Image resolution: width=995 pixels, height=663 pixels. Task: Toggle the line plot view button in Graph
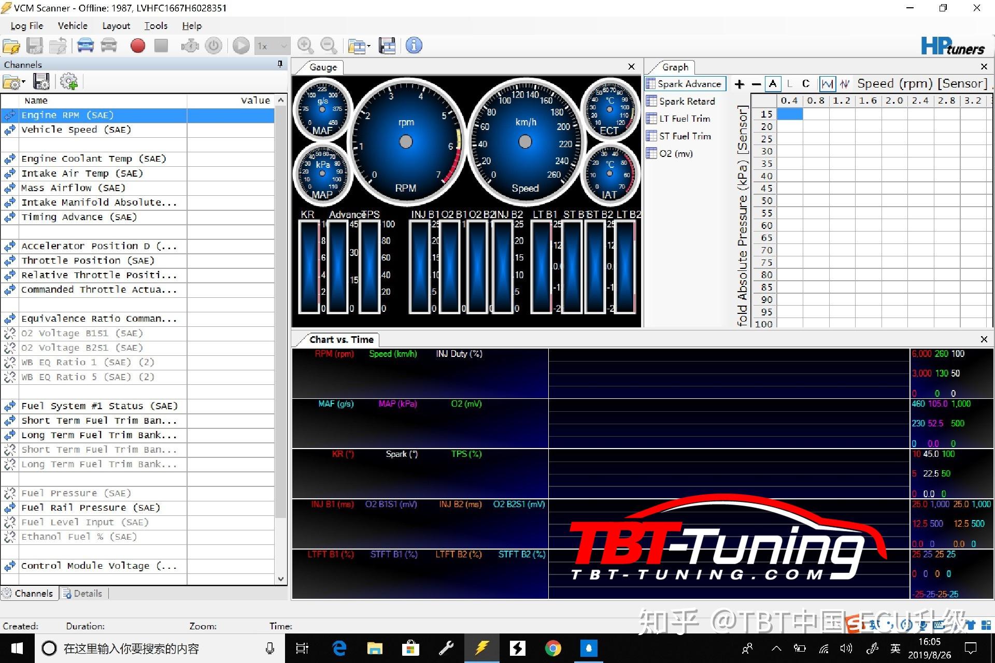[827, 84]
